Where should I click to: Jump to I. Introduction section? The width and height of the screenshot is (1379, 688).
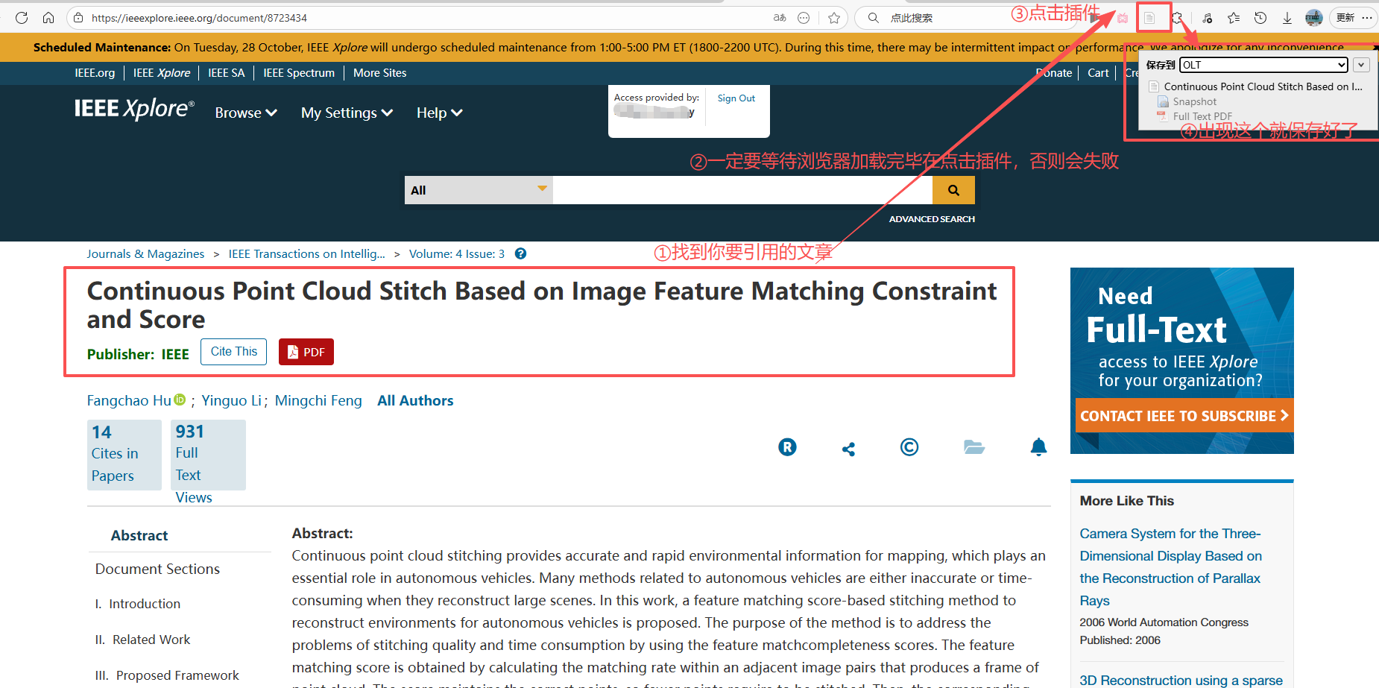(138, 604)
